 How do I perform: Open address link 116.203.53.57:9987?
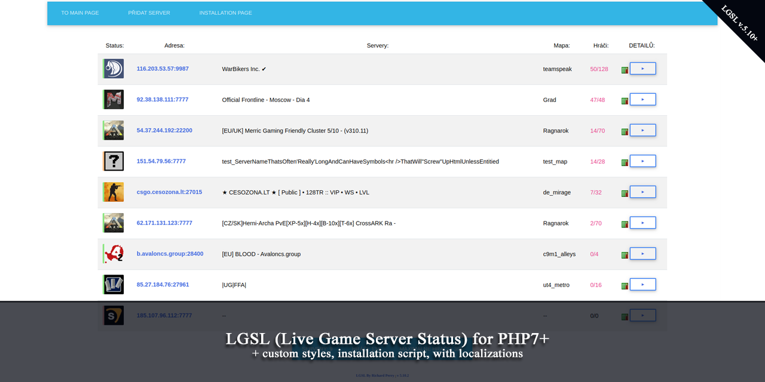163,69
